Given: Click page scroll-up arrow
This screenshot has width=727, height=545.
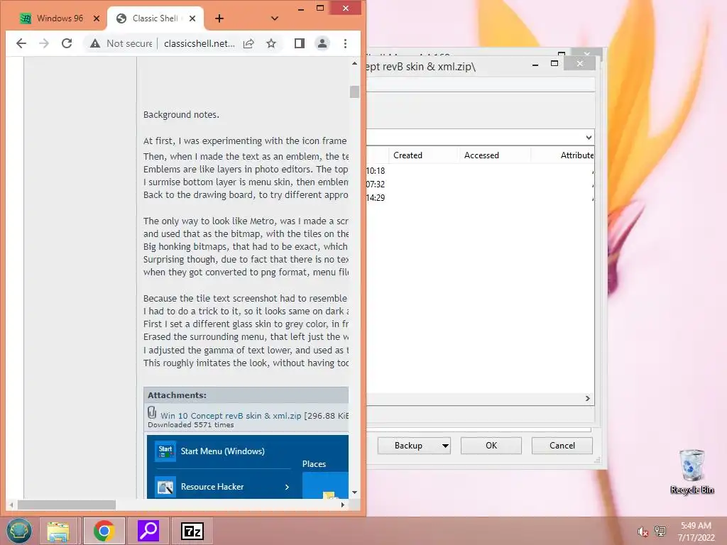Looking at the screenshot, I should (x=355, y=63).
